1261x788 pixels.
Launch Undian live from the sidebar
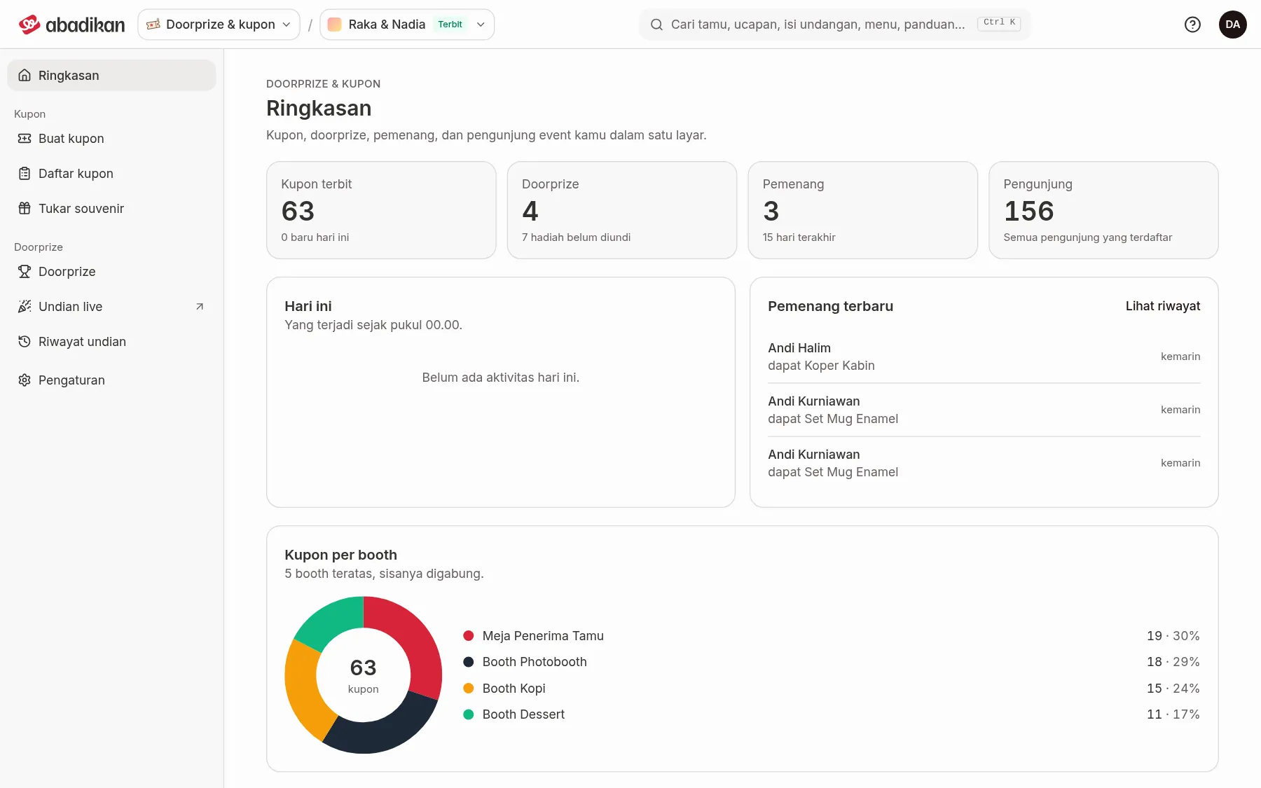[111, 307]
